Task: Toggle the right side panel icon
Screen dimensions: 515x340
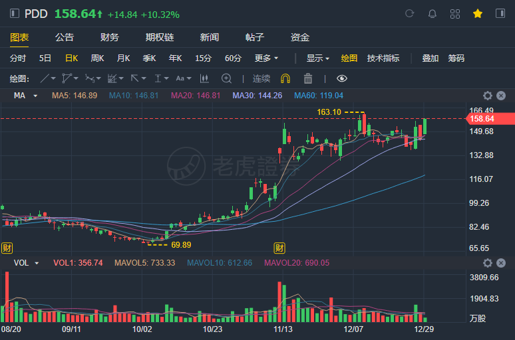Action: [x=500, y=13]
